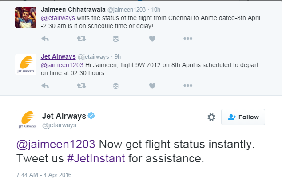282x185 pixels.
Task: Open @jaimeen1203 mention in the main tweet
Action: click(57, 145)
